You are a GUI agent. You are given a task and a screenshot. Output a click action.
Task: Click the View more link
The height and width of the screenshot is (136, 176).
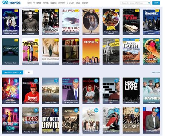point(156,72)
